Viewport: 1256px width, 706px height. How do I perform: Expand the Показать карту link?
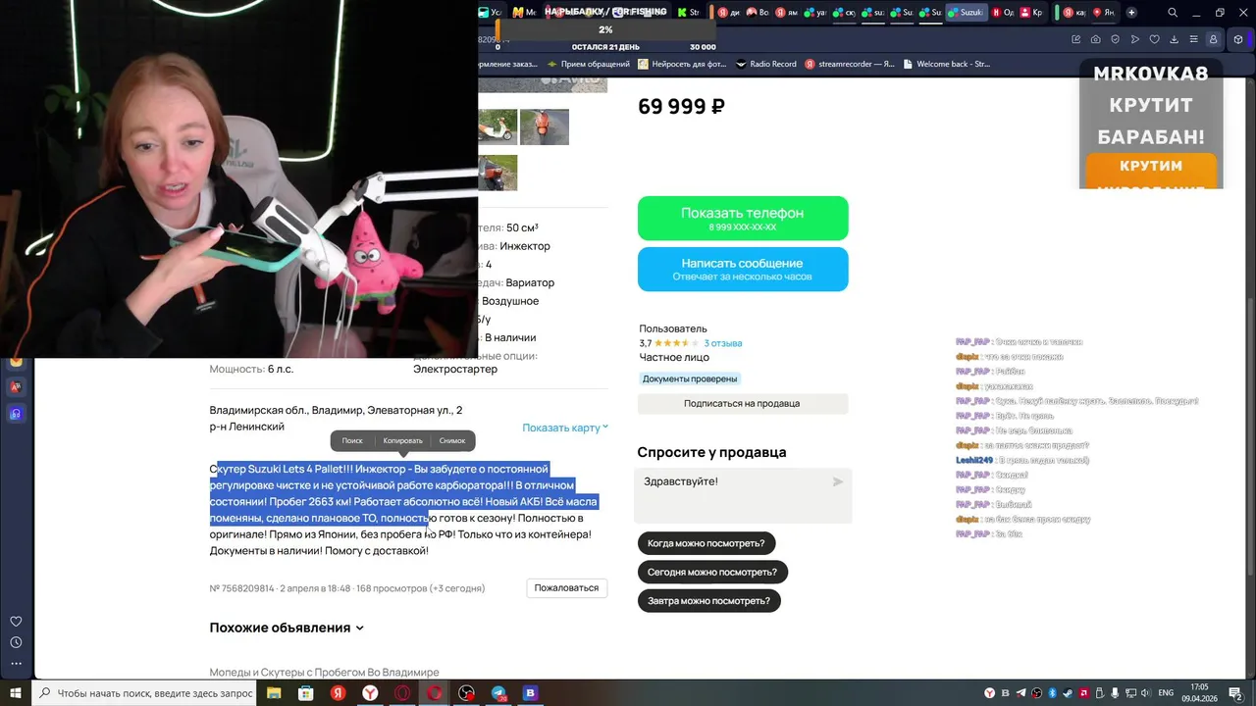(x=565, y=428)
